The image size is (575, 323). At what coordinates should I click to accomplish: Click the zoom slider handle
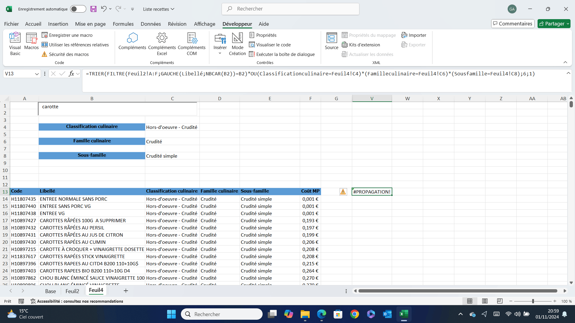[x=533, y=301]
